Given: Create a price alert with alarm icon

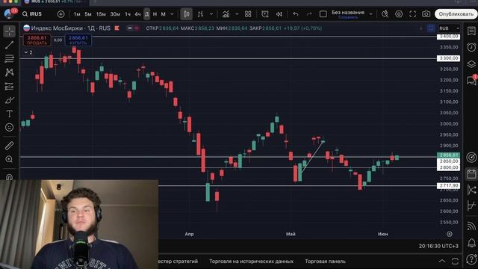Looking at the screenshot, I should 265,14.
